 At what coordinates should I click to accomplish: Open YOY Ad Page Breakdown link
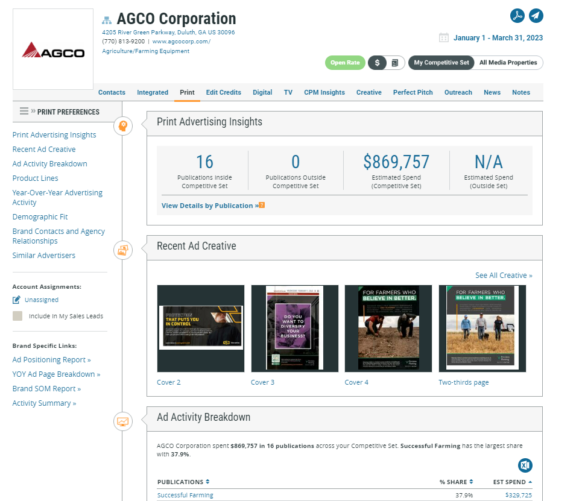pos(57,374)
